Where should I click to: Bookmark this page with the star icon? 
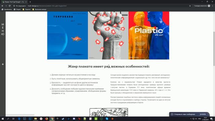tap(190, 6)
